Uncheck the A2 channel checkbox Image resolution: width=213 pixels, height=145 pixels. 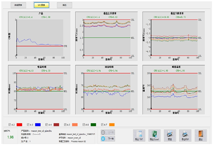10,124
